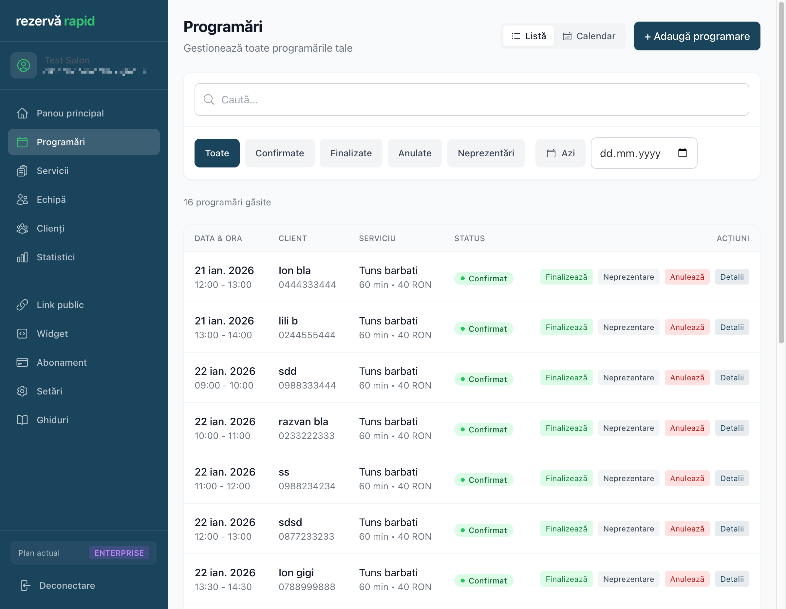The image size is (786, 609).
Task: Click the people icon beside Echipă
Action: tap(22, 200)
